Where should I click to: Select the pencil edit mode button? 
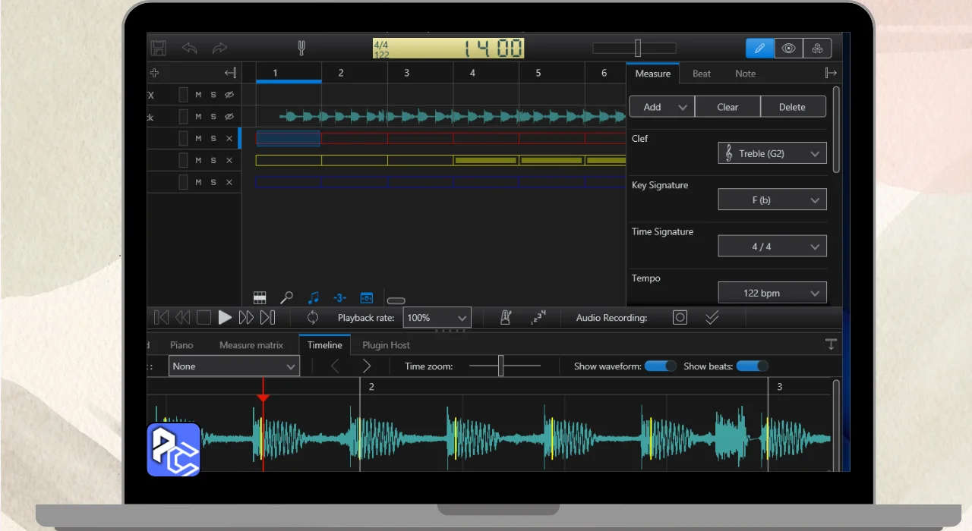click(759, 49)
